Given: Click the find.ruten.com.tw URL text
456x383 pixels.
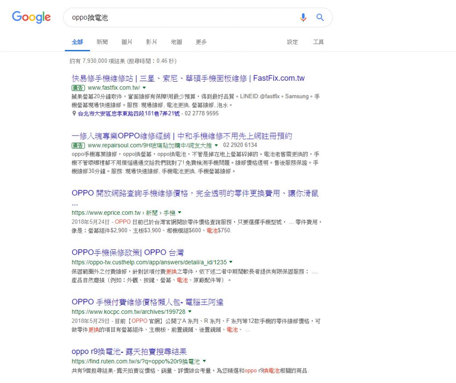Looking at the screenshot, I should (136, 362).
